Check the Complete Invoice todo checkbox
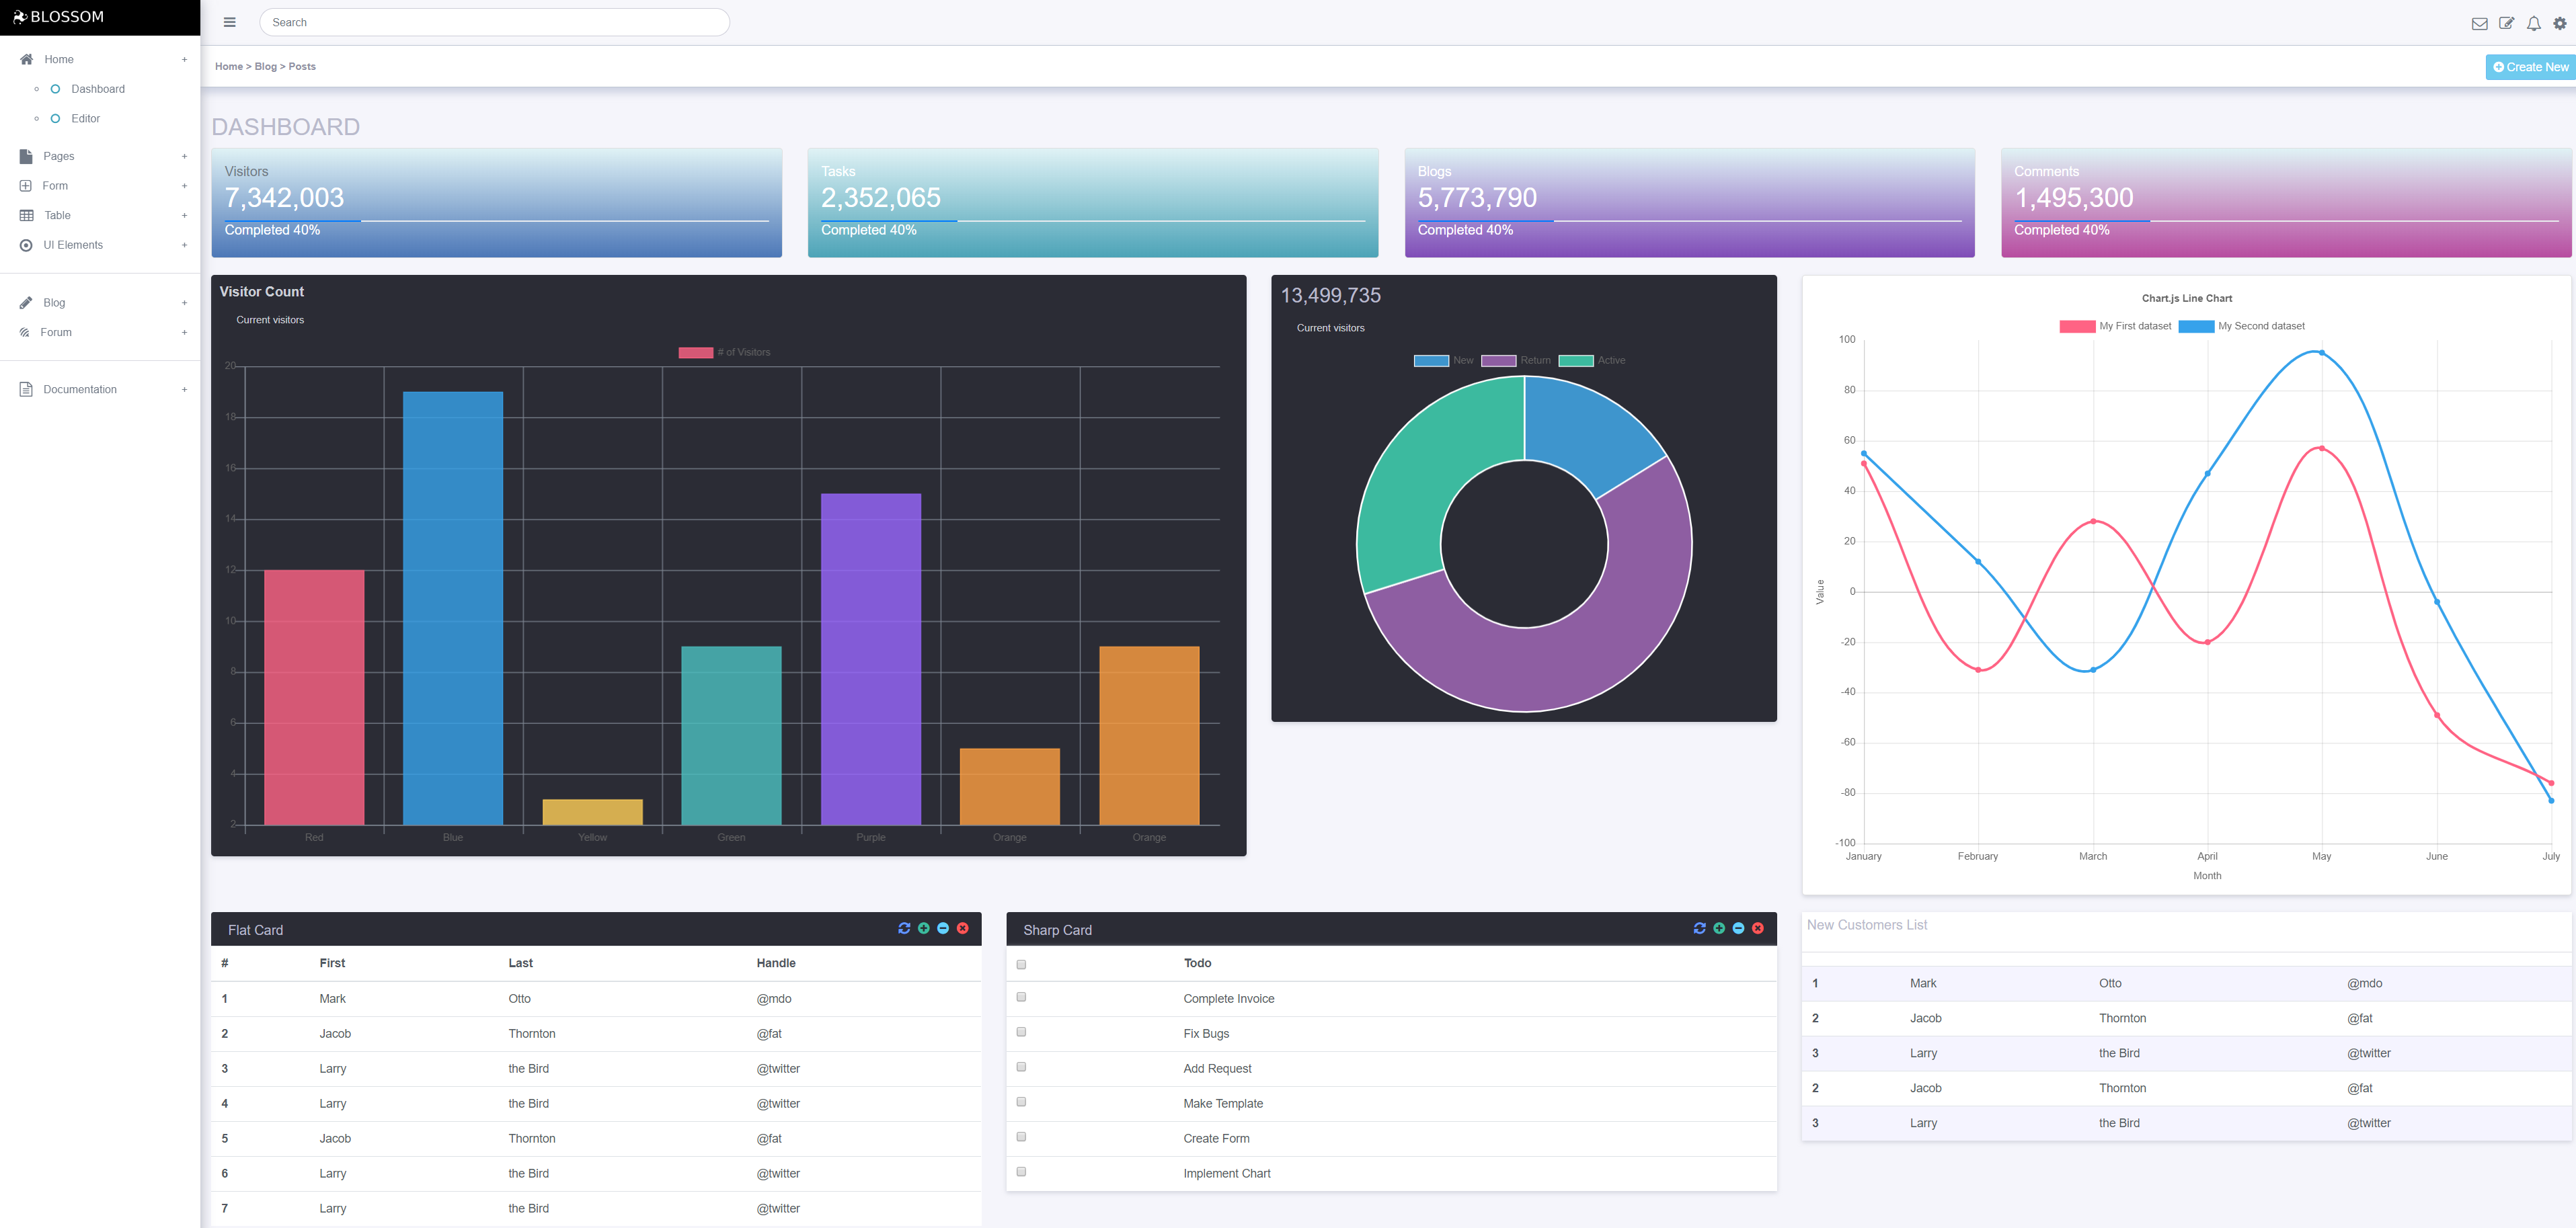The height and width of the screenshot is (1228, 2576). tap(1021, 996)
